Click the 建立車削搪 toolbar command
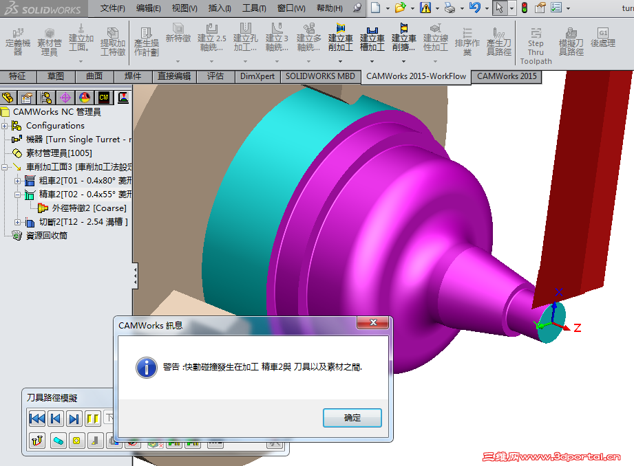This screenshot has height=466, width=634. click(403, 38)
